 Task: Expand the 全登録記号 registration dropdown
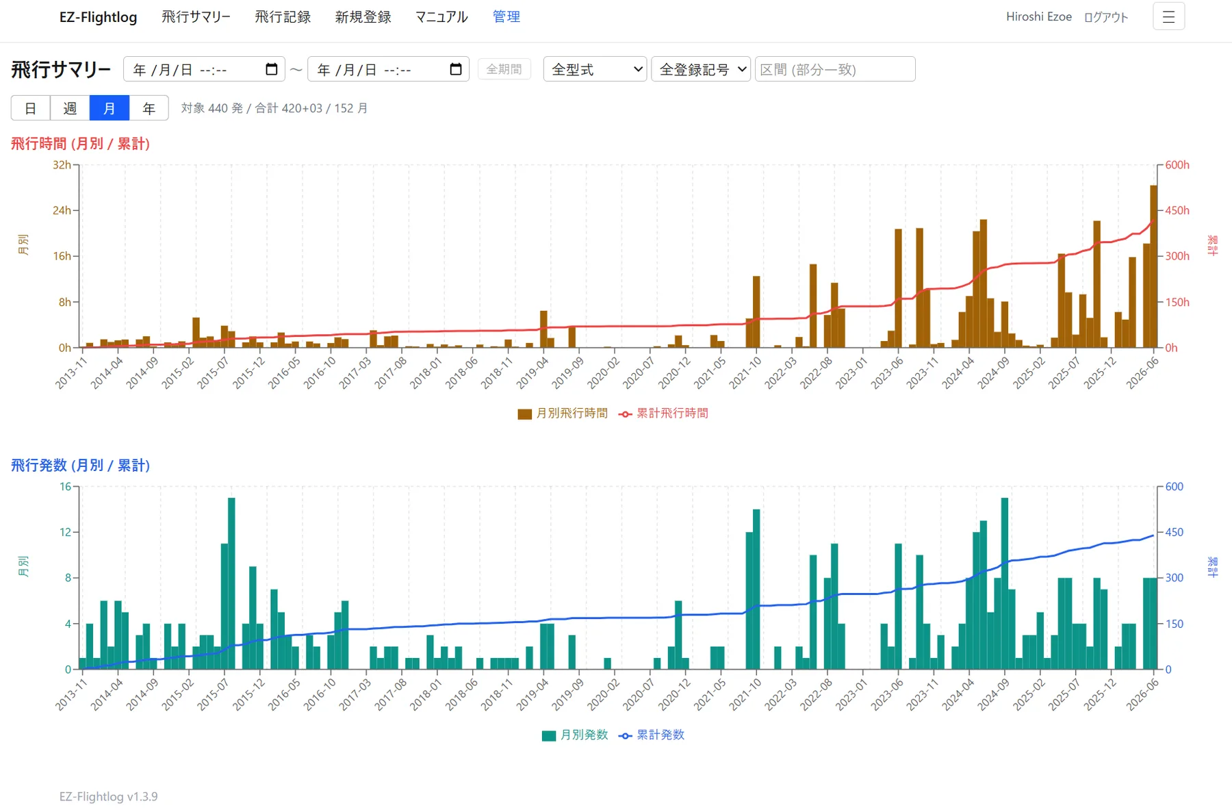coord(701,69)
